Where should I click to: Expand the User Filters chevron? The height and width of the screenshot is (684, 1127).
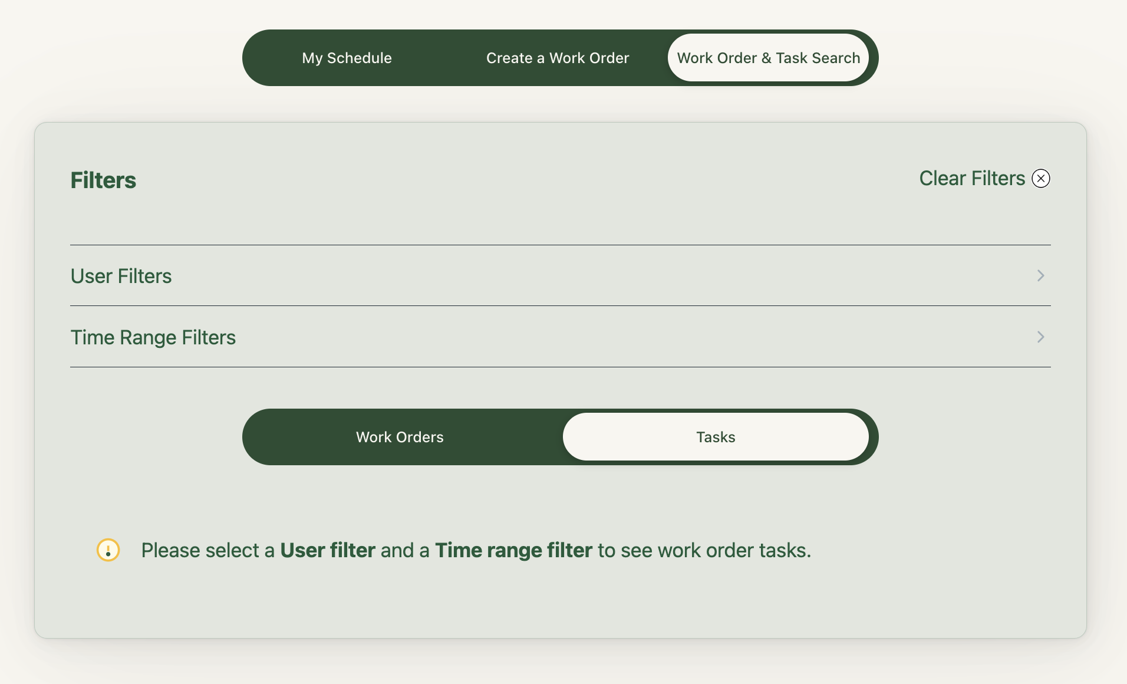1041,275
